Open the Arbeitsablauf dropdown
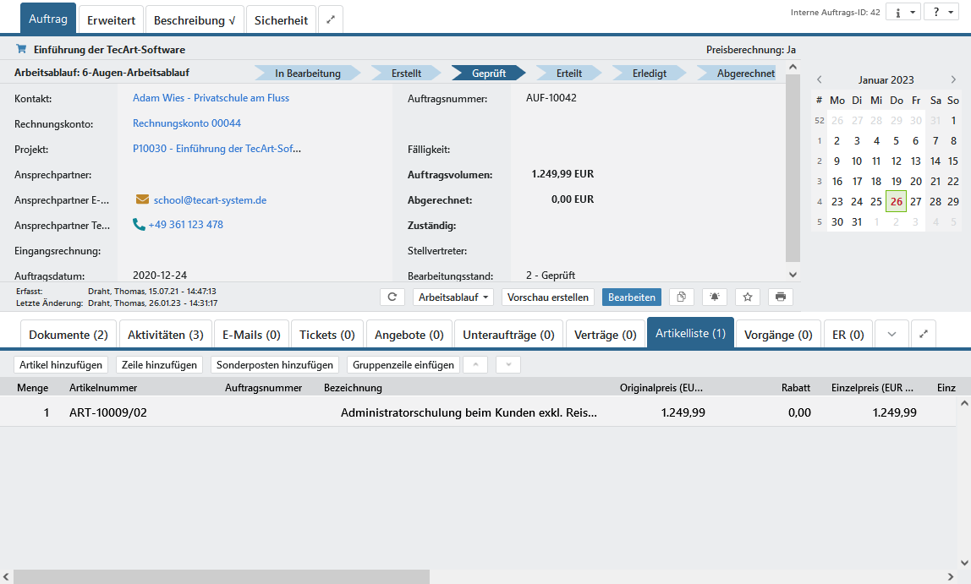971x584 pixels. click(453, 297)
